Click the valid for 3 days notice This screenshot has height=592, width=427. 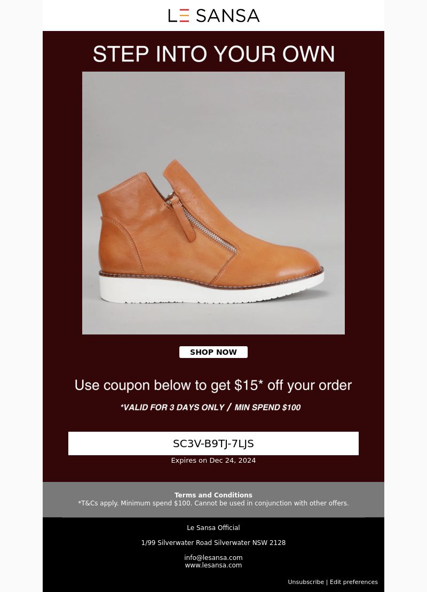[210, 407]
